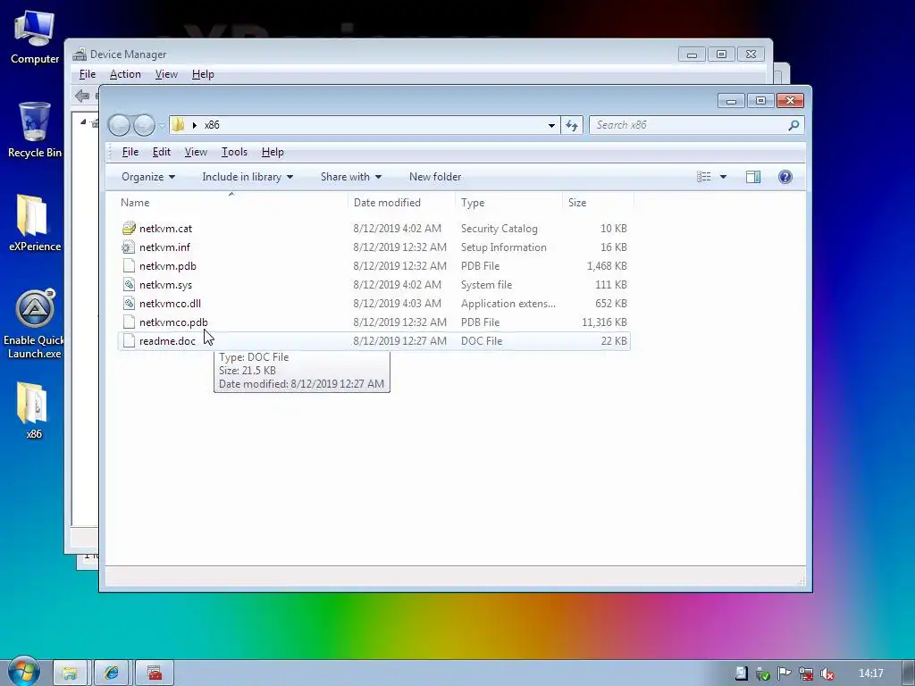Sort by the Type column header
Screen dimensions: 915x686
point(508,203)
